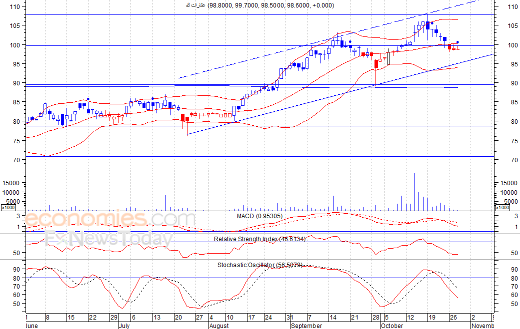Click the 24 date label on the time axis
The image size is (520, 329).
(x=268, y=318)
